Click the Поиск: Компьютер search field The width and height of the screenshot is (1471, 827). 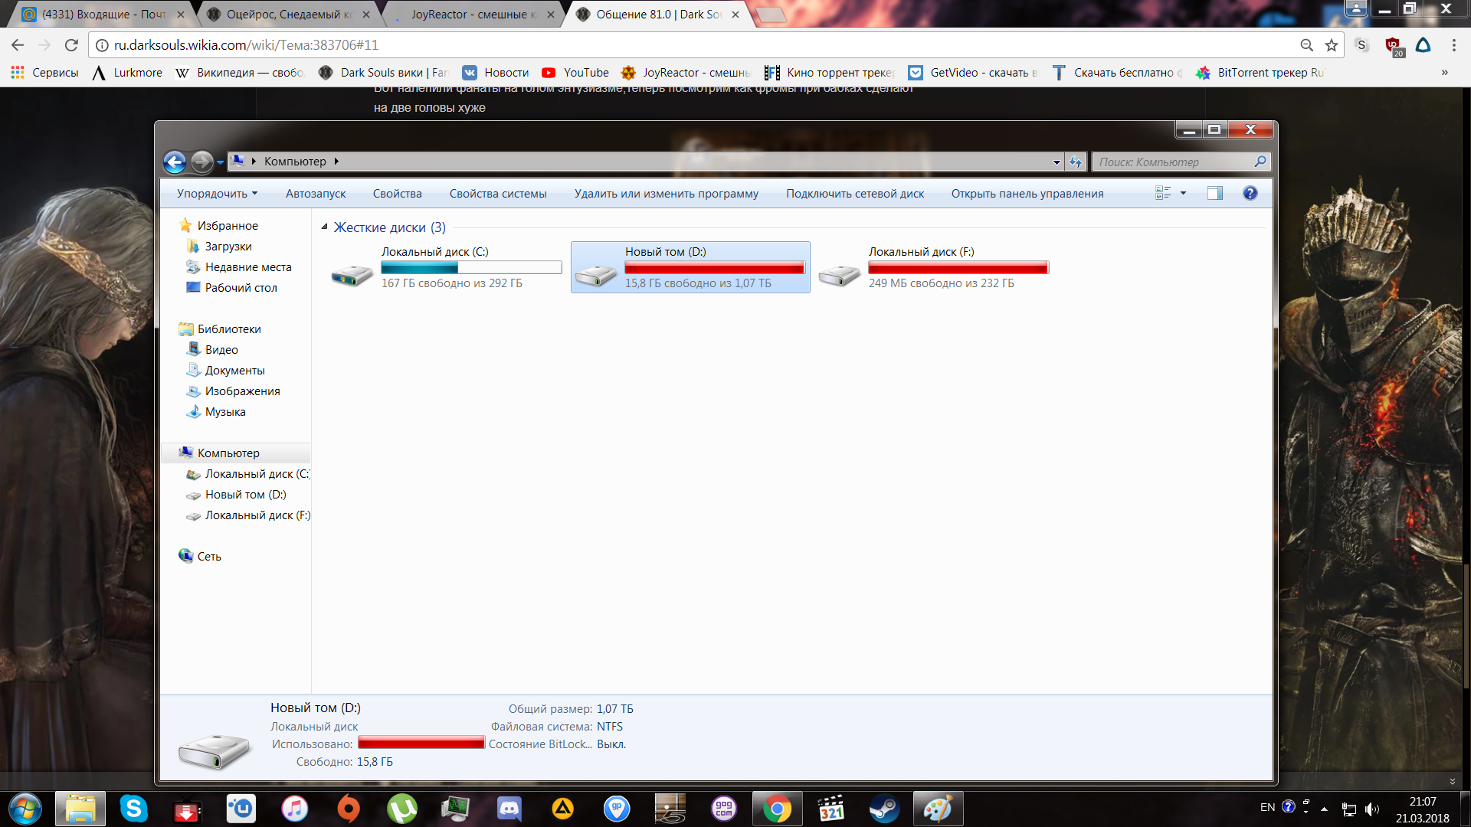(x=1172, y=162)
